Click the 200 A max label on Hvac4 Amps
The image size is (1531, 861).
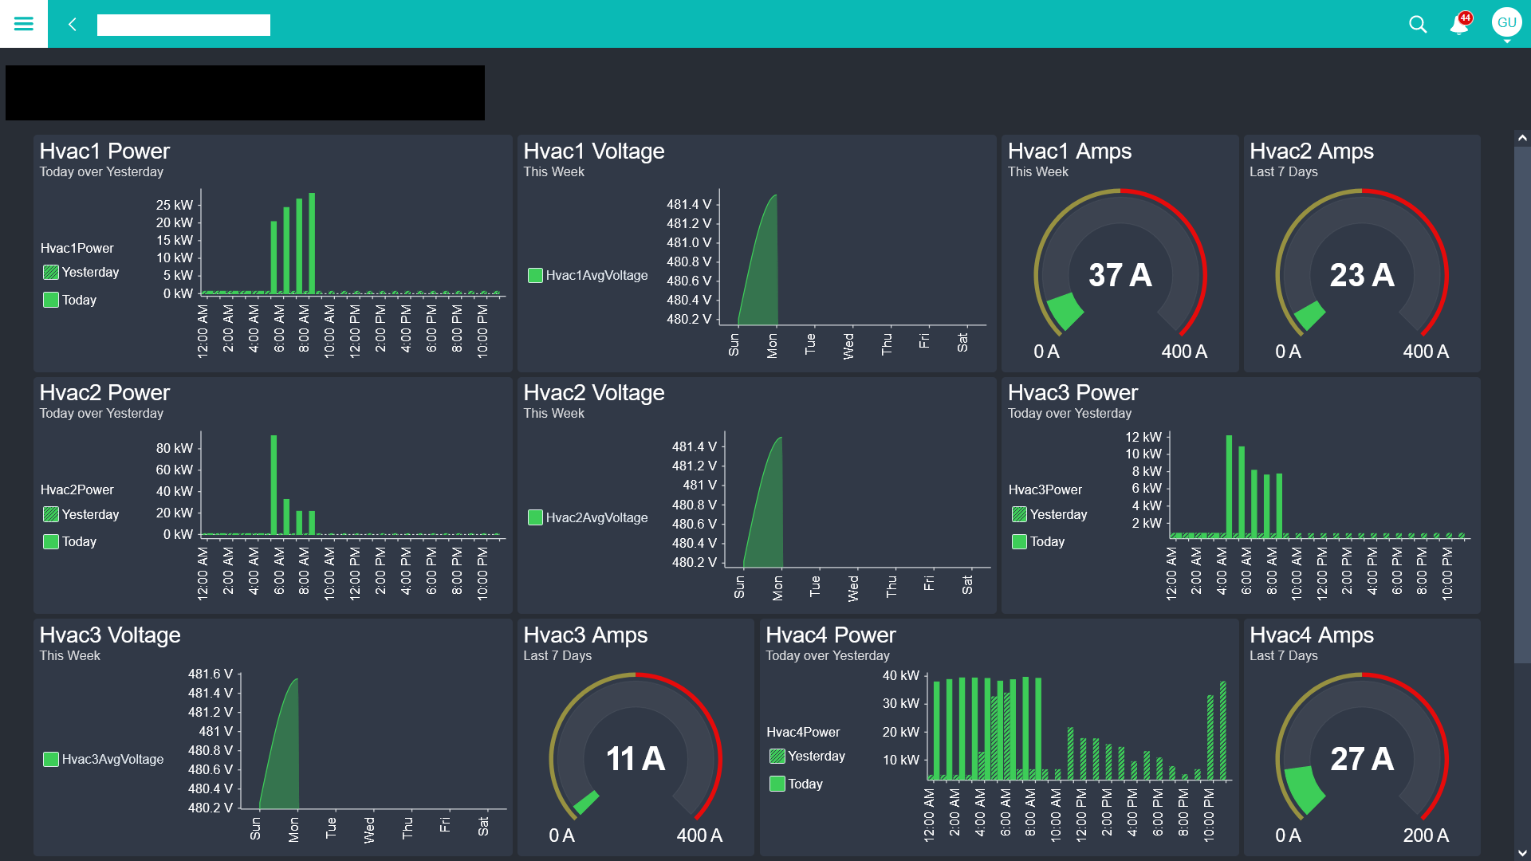pyautogui.click(x=1426, y=836)
